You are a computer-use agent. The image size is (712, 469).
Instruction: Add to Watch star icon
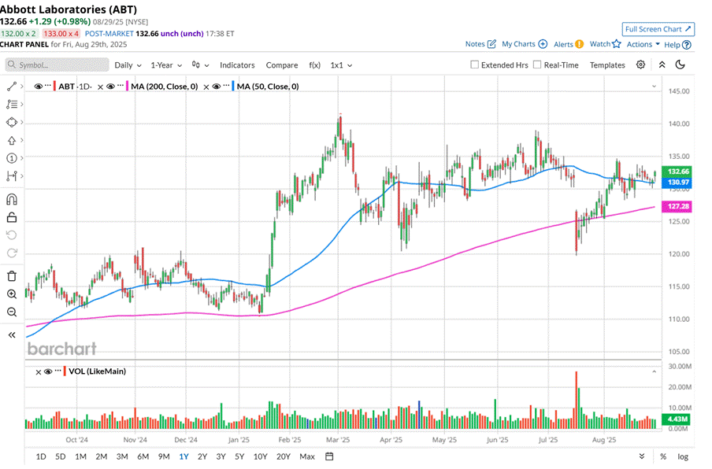point(616,44)
